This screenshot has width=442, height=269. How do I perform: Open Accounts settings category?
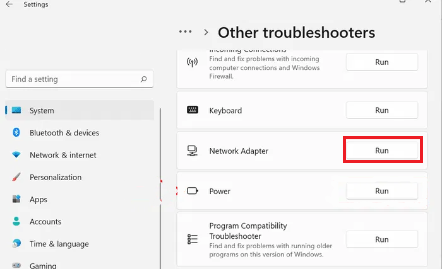[x=80, y=222]
